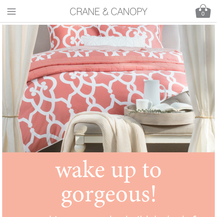Click the white ruched lumbar pillow

(x=114, y=41)
